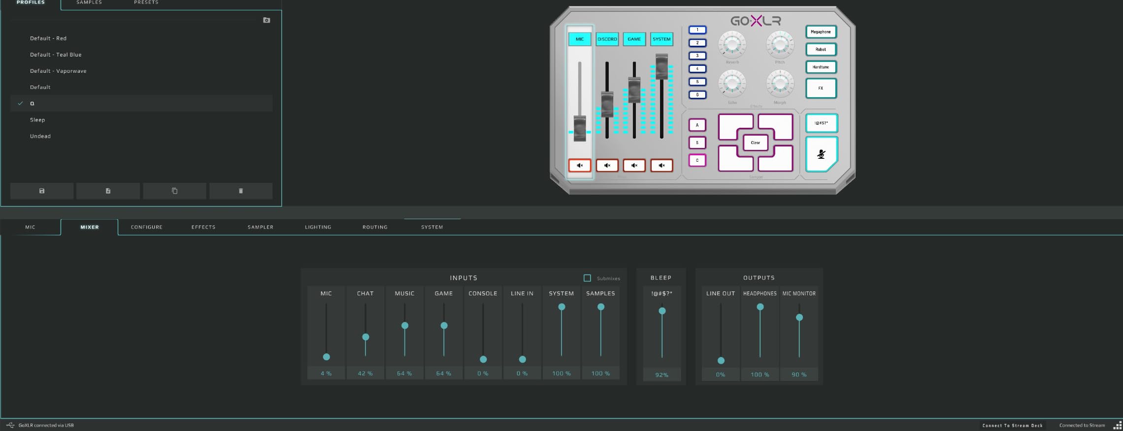The width and height of the screenshot is (1123, 431).
Task: Click the bottom-right corner grid icon
Action: point(1118,425)
